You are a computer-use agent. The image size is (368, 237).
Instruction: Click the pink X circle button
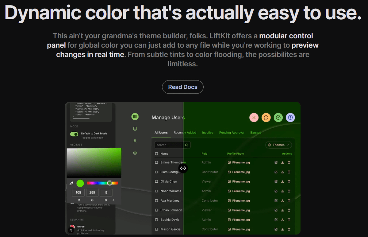point(254,117)
